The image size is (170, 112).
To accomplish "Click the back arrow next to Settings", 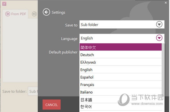I will click(46, 12).
